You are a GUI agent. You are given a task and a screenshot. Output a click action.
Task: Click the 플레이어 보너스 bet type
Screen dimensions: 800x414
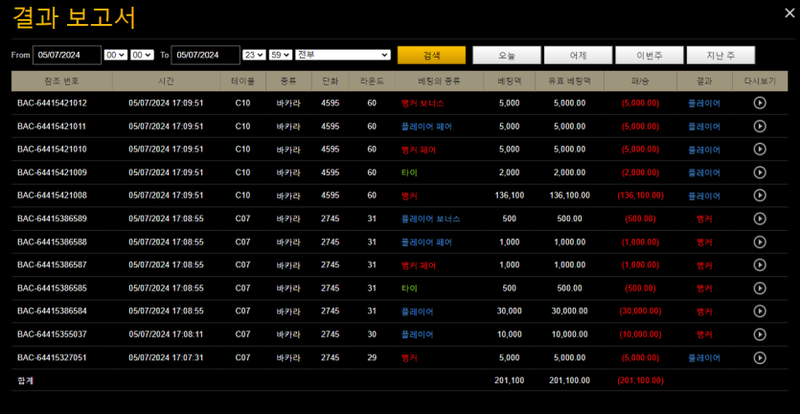pyautogui.click(x=431, y=218)
